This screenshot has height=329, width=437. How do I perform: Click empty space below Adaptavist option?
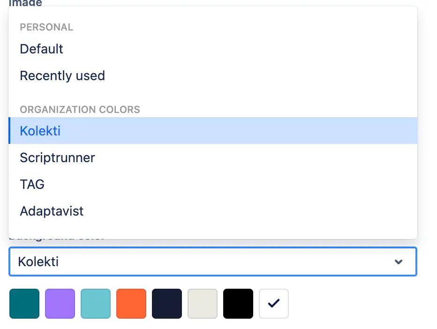(211, 230)
